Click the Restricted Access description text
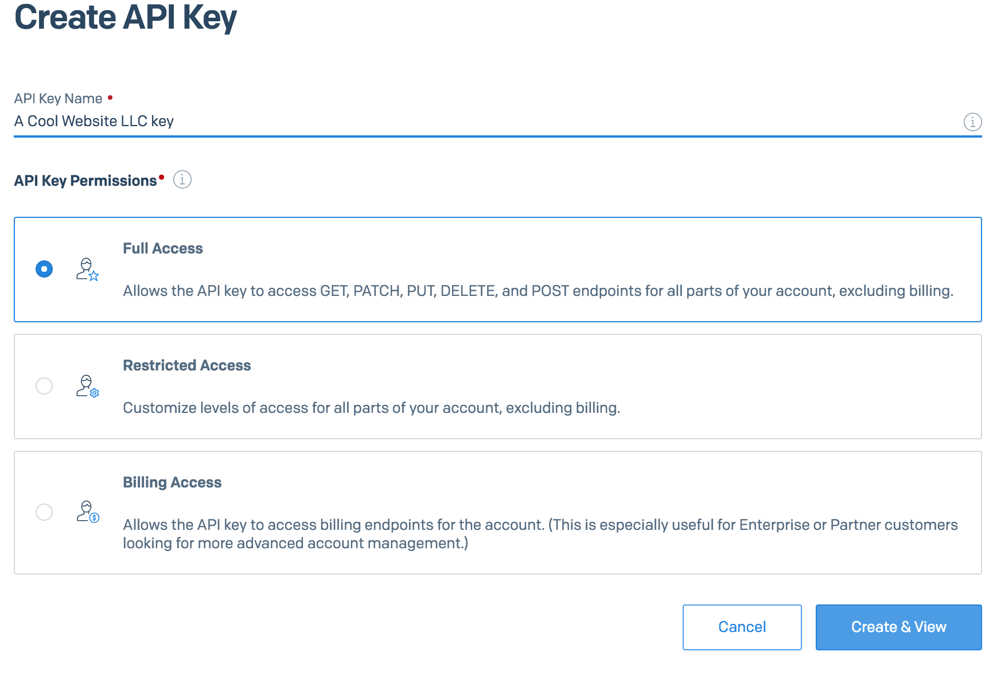The image size is (997, 679). pyautogui.click(x=372, y=408)
